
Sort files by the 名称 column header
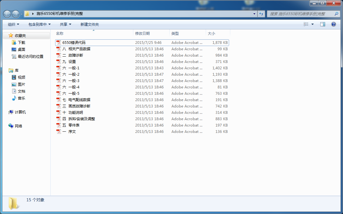94,33
